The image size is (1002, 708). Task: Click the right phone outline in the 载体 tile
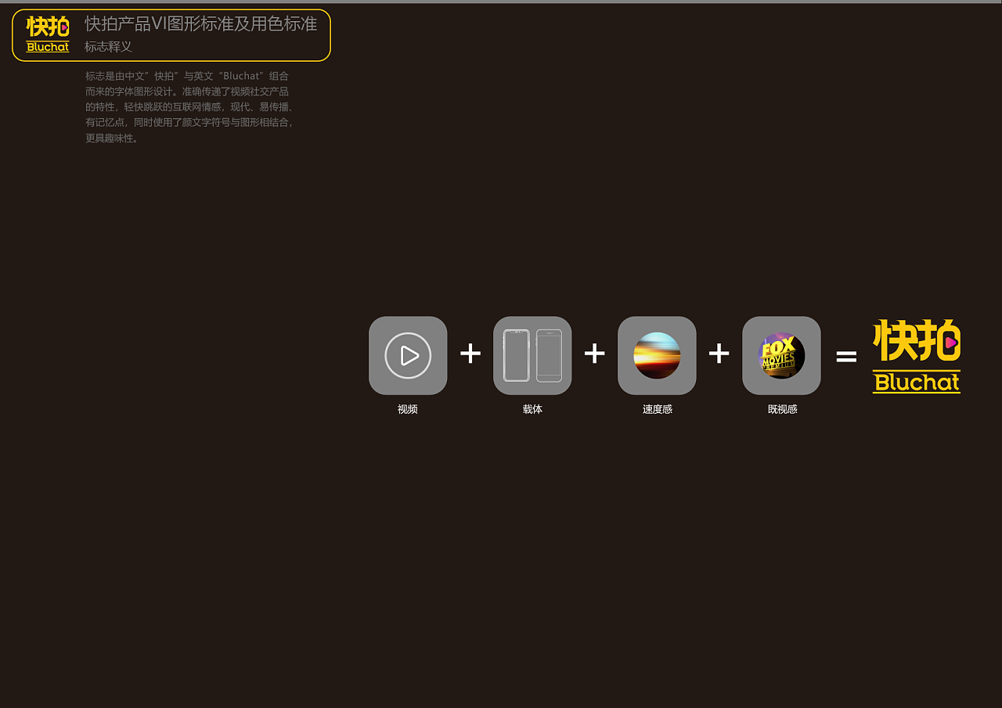[549, 355]
